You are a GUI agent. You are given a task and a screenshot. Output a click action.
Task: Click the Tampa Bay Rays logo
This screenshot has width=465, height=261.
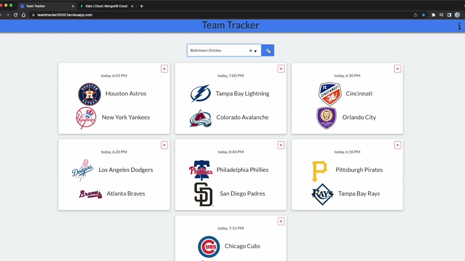(323, 194)
